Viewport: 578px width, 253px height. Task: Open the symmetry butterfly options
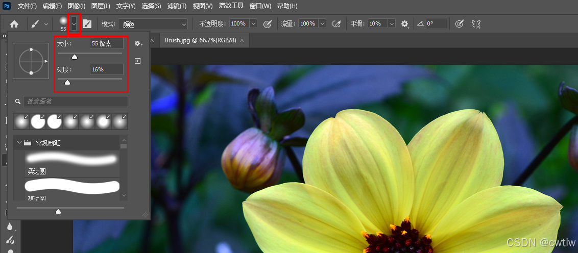[x=476, y=24]
